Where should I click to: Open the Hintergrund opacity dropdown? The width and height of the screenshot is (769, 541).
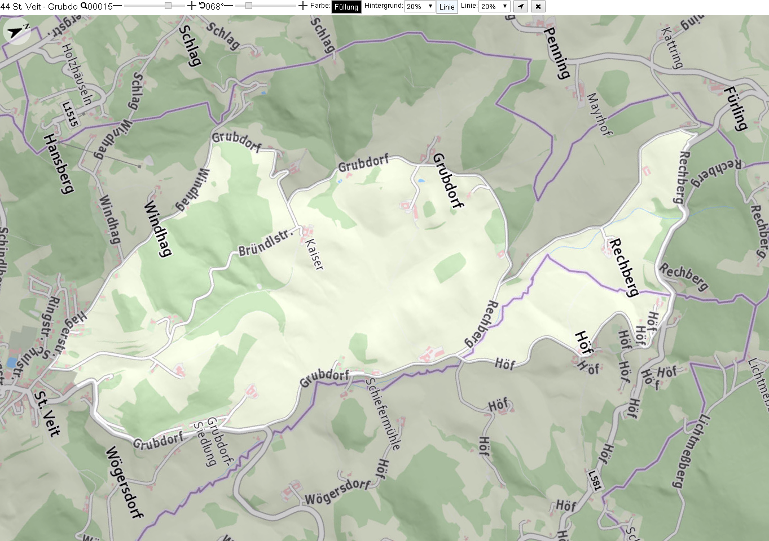420,6
